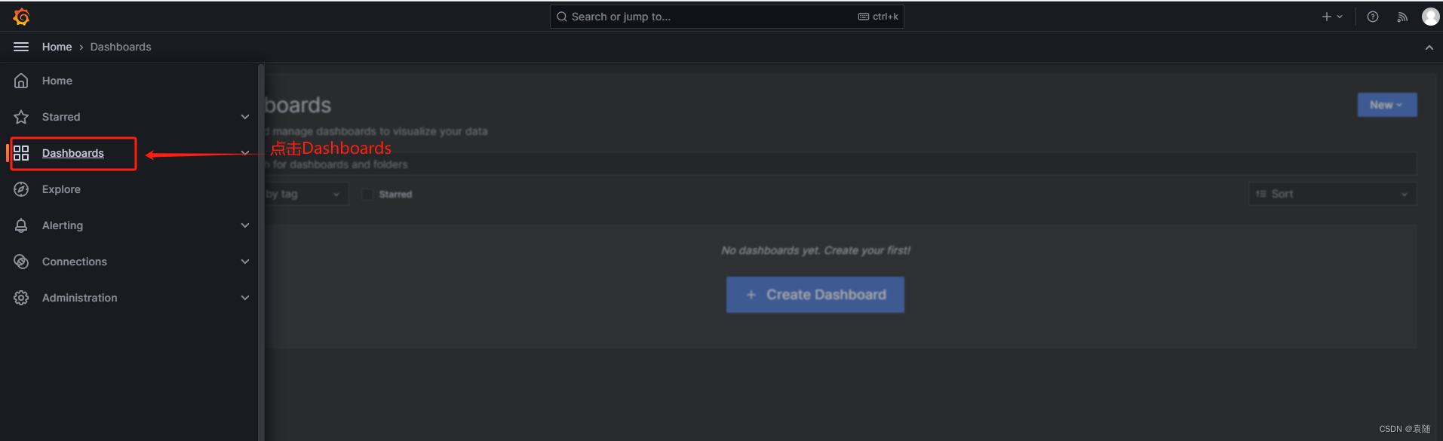
Task: Expand the Connections section chevron
Action: pyautogui.click(x=245, y=262)
